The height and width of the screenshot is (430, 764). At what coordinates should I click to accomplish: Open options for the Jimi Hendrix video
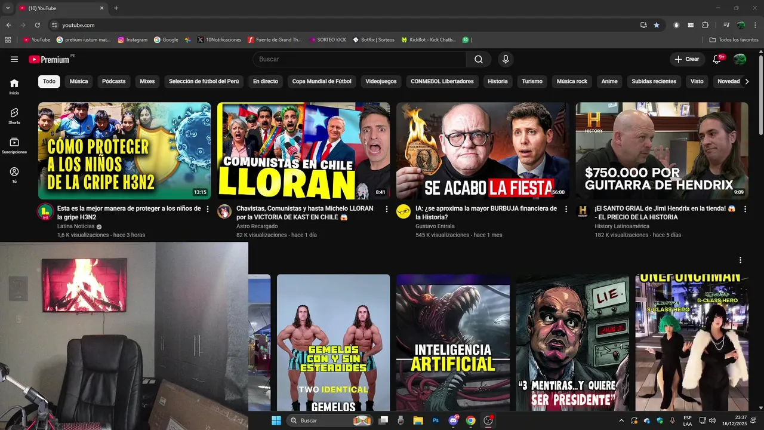coord(745,209)
